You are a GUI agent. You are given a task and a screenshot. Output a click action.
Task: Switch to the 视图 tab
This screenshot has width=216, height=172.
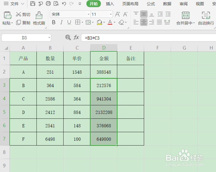click(200, 4)
